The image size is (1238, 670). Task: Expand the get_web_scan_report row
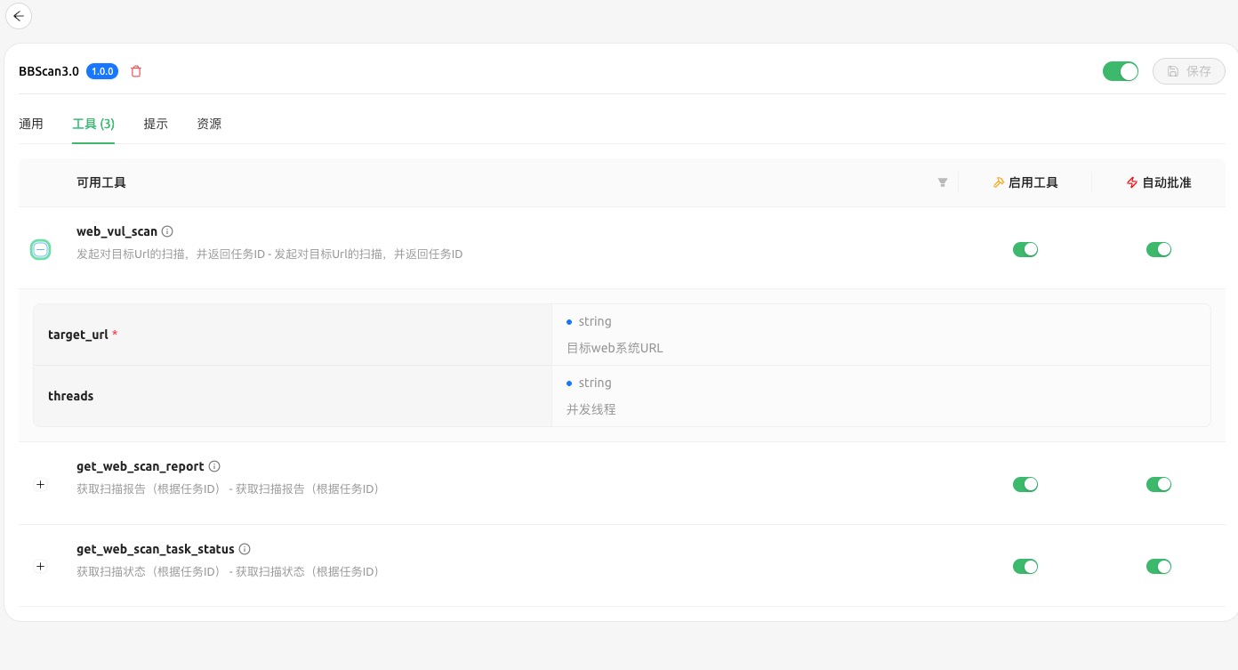(40, 484)
